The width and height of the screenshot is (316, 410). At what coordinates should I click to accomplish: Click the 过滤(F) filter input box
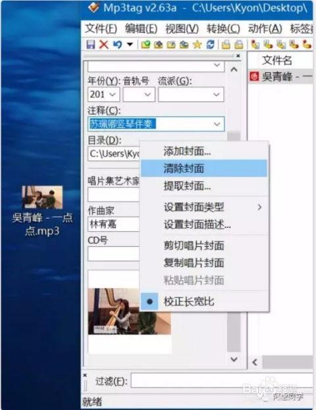tap(222, 380)
